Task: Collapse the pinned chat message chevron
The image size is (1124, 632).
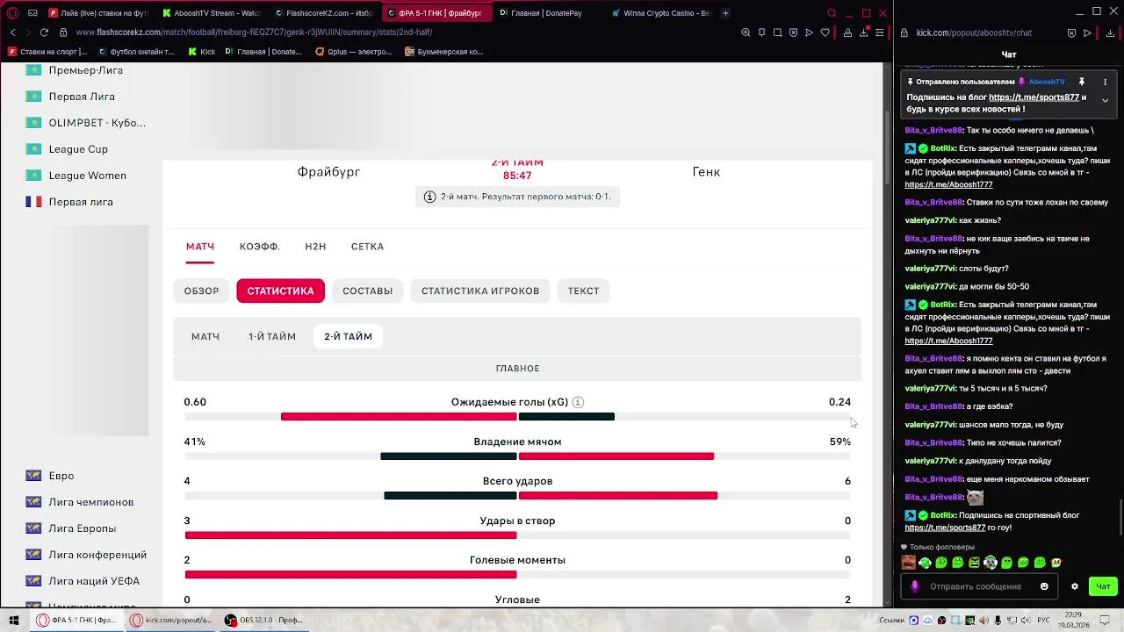Action: tap(1106, 101)
